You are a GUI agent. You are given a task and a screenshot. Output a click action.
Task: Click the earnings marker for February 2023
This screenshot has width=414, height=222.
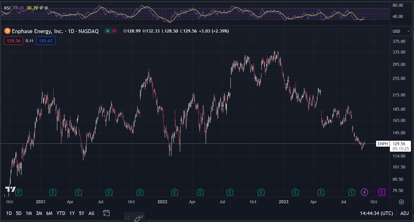click(x=295, y=192)
